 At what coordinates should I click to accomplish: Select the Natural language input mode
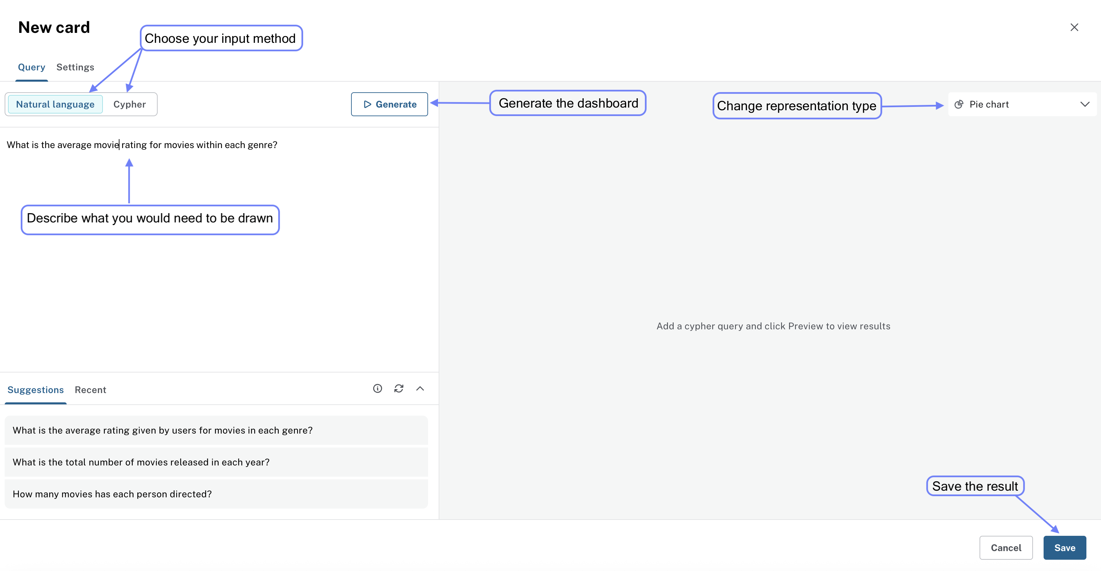55,104
